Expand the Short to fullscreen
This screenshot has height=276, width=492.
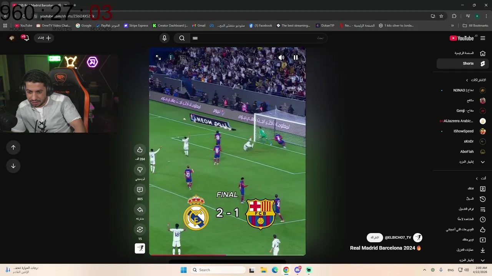(x=158, y=58)
